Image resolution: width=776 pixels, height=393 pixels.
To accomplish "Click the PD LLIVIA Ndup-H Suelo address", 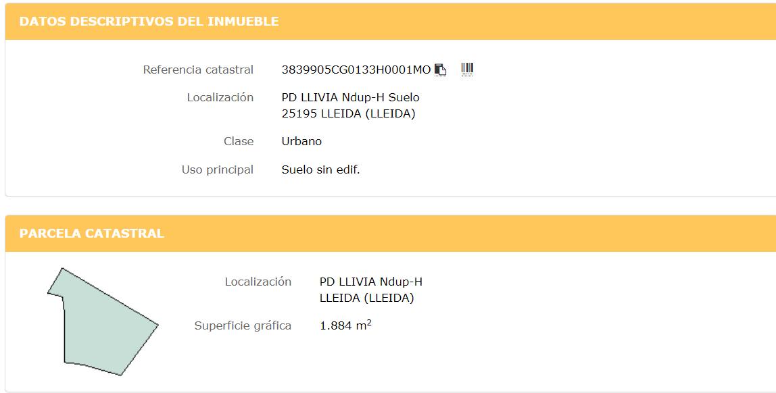I will pyautogui.click(x=350, y=97).
